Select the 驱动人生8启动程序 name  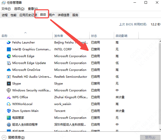pos(25,125)
